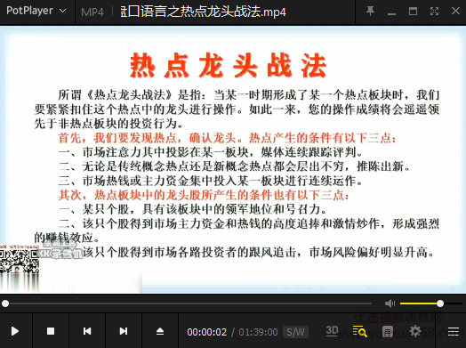Screen dimensions: 466x348
Task: Open the playlist search icon
Action: (x=359, y=331)
